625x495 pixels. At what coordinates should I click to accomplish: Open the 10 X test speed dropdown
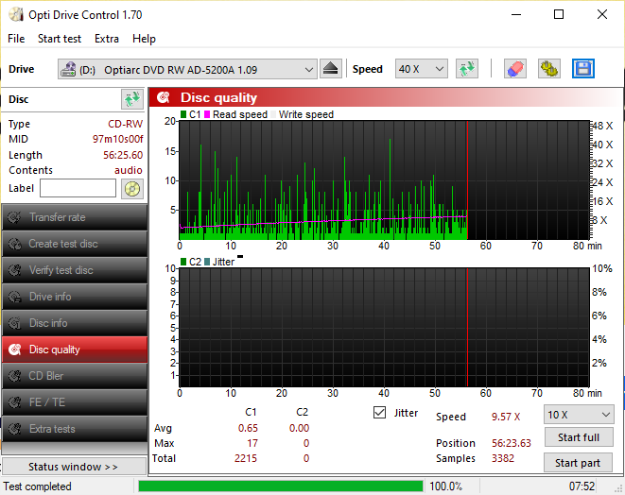click(x=579, y=415)
